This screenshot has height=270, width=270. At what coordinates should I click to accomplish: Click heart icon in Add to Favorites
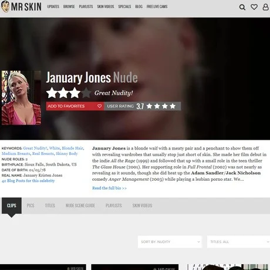99,106
